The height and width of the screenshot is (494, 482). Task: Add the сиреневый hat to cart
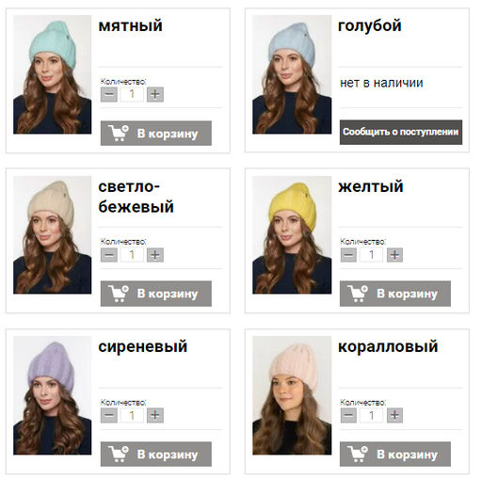[x=156, y=454]
